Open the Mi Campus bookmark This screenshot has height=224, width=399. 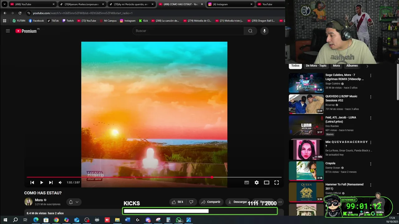point(108,21)
